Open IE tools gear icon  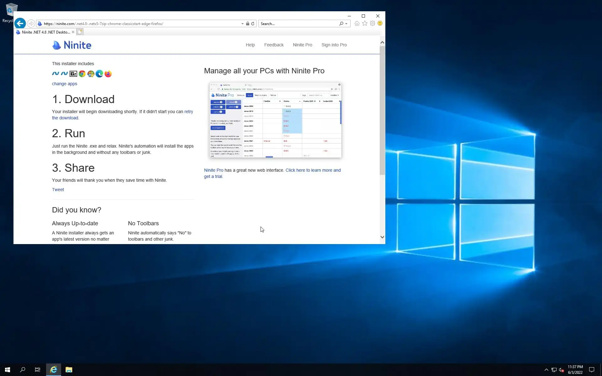[372, 23]
